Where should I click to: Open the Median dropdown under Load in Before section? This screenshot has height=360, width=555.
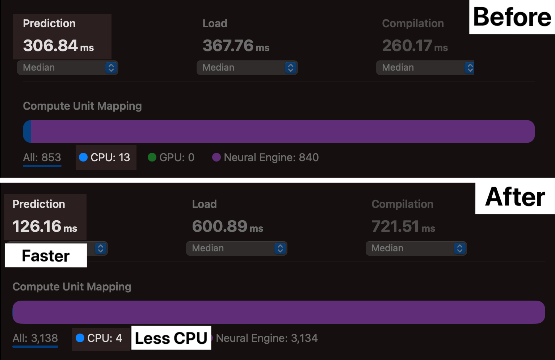tap(247, 67)
